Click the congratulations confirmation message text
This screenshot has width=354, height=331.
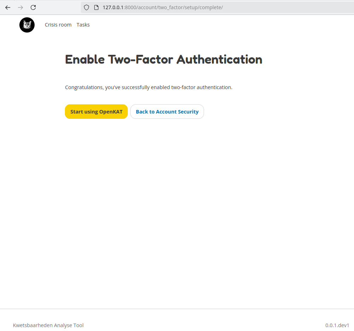pos(149,87)
